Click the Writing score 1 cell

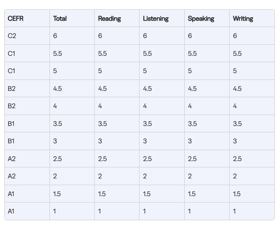[235, 211]
